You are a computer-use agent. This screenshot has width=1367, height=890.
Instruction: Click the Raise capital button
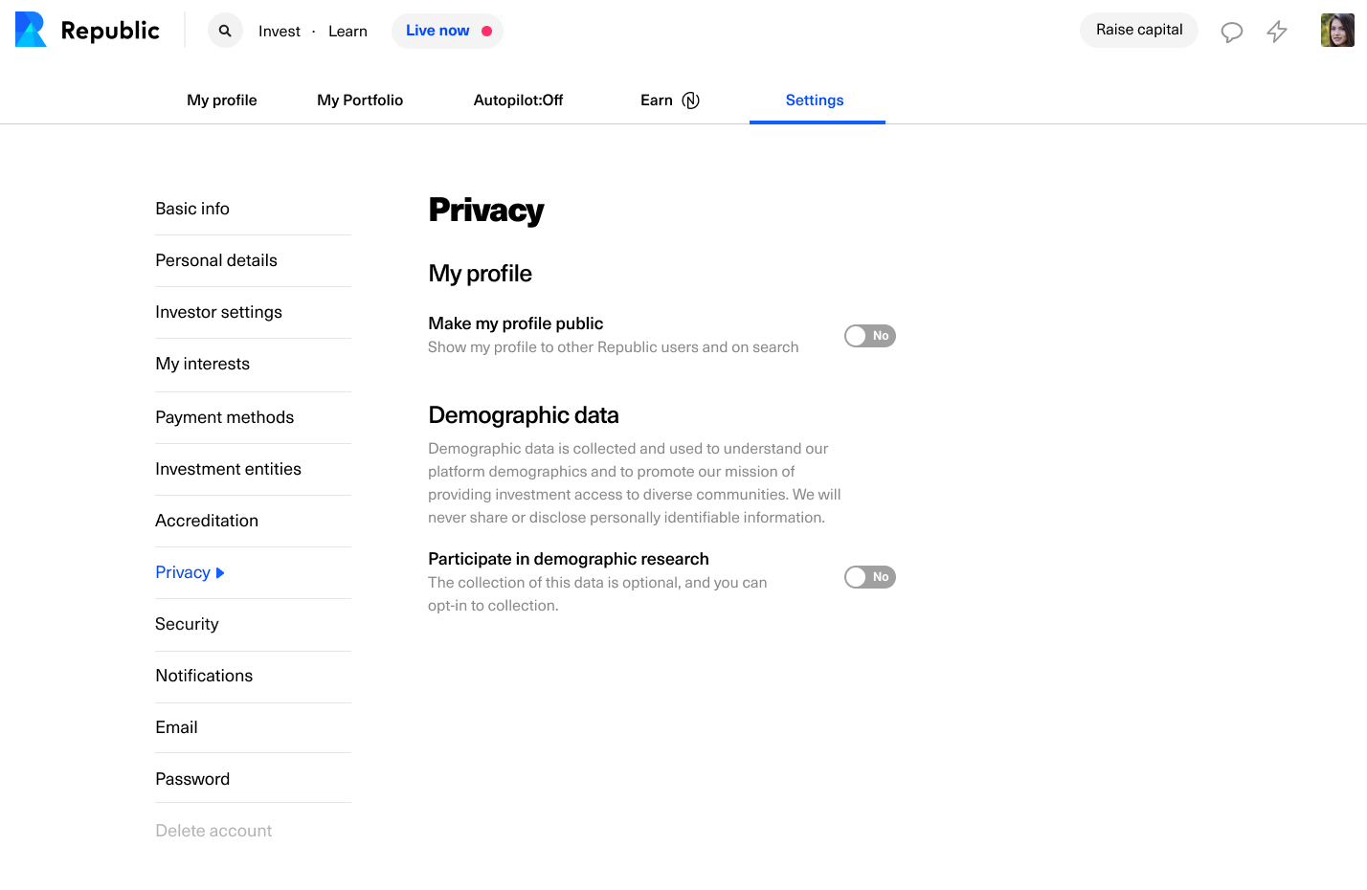1139,30
